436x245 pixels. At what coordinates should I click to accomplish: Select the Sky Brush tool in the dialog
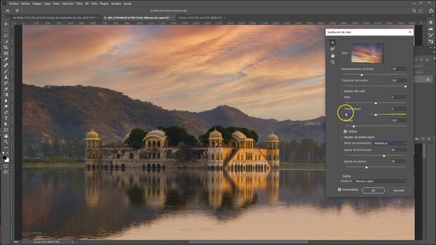point(332,49)
